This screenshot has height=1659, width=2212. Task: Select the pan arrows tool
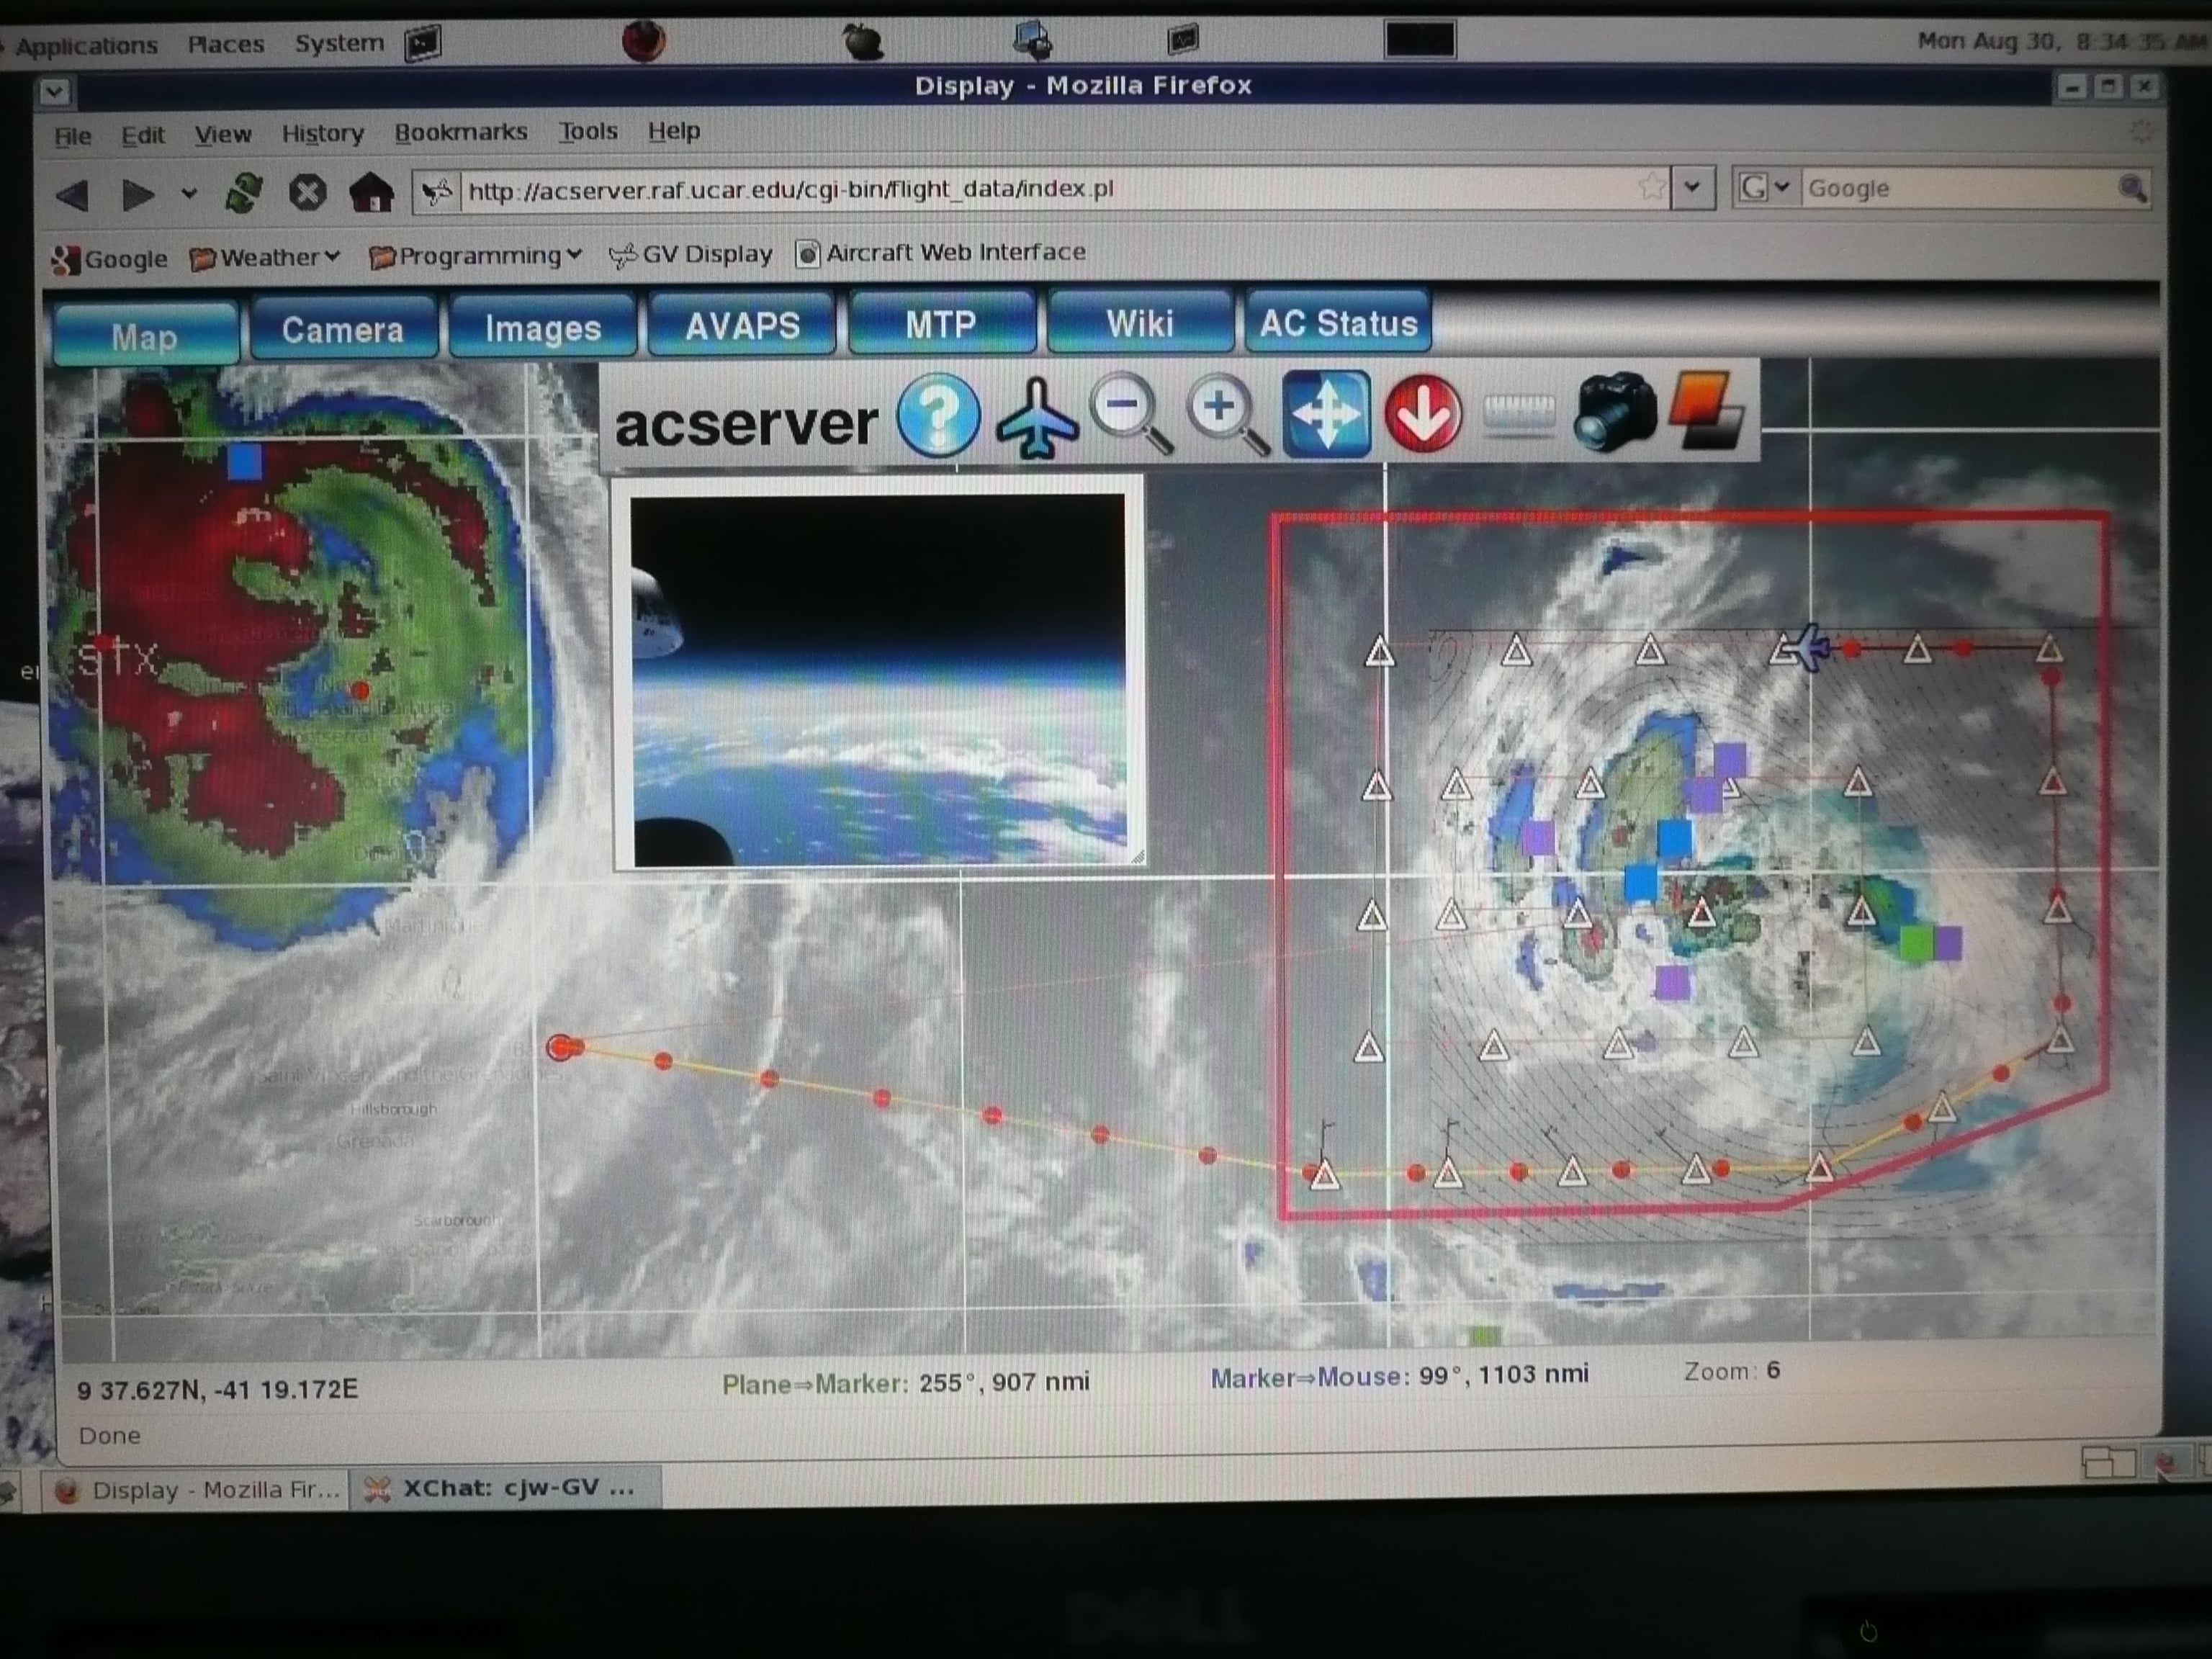pyautogui.click(x=1326, y=414)
